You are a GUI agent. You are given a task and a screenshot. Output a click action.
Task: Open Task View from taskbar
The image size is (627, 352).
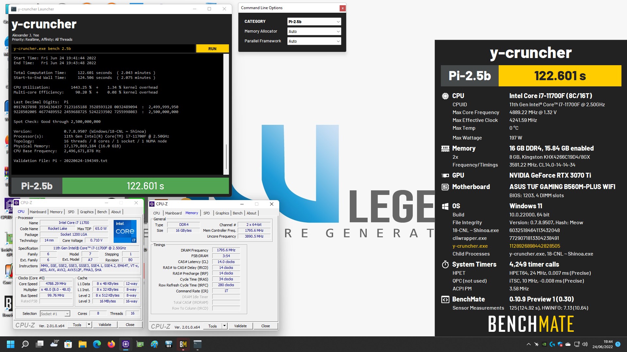40,344
